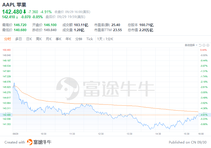The image size is (211, 148).
Task: Click the 150.493 price axis label
Action: (6, 50)
